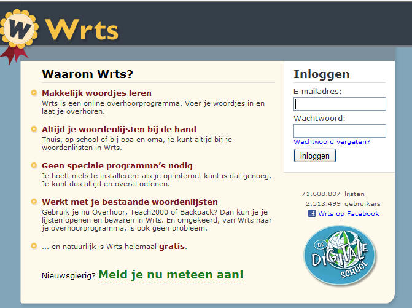Click the bullet beside Werkt met je bestaande woordenlijsten
This screenshot has width=412, height=308.
coord(34,202)
